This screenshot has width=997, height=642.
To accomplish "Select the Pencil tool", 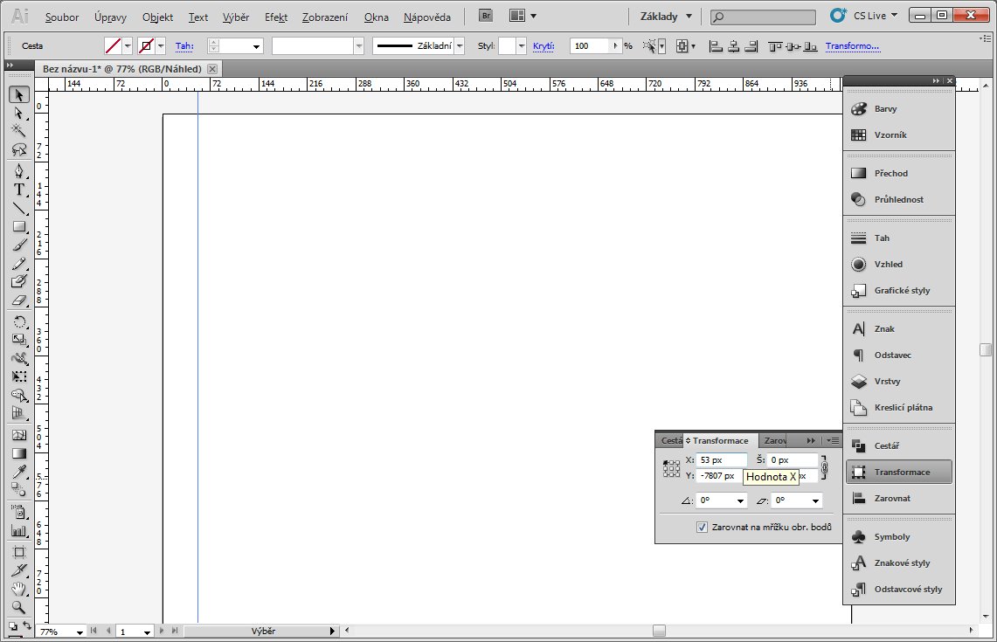I will coord(19,263).
